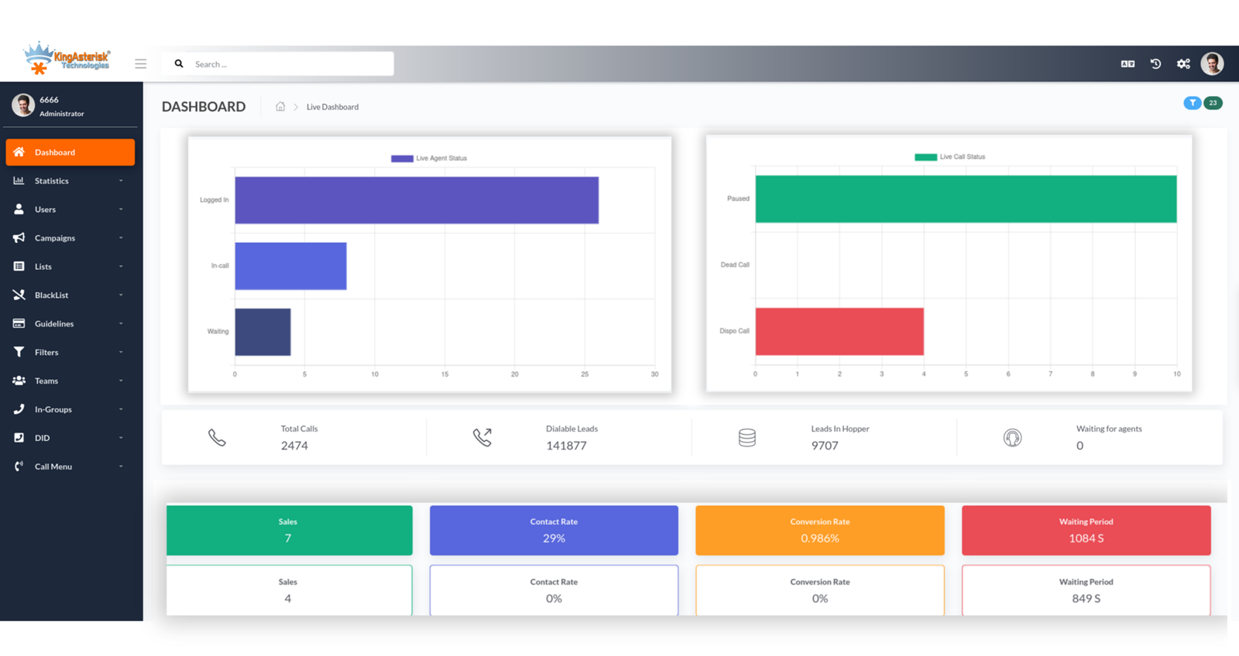The image size is (1239, 656).
Task: Click the red Dispo Call bar
Action: (839, 331)
